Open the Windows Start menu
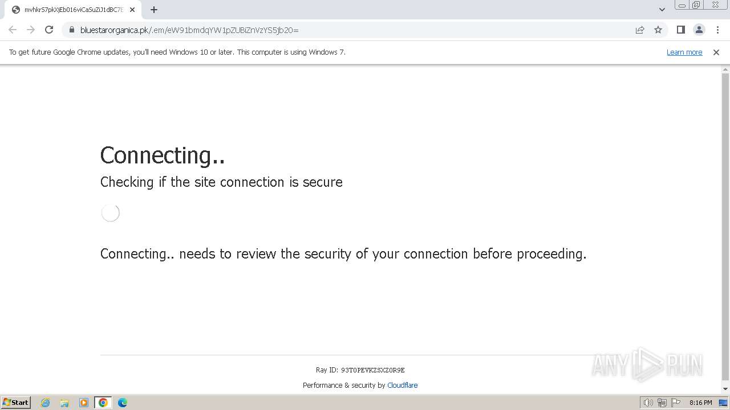Image resolution: width=730 pixels, height=410 pixels. [x=15, y=403]
